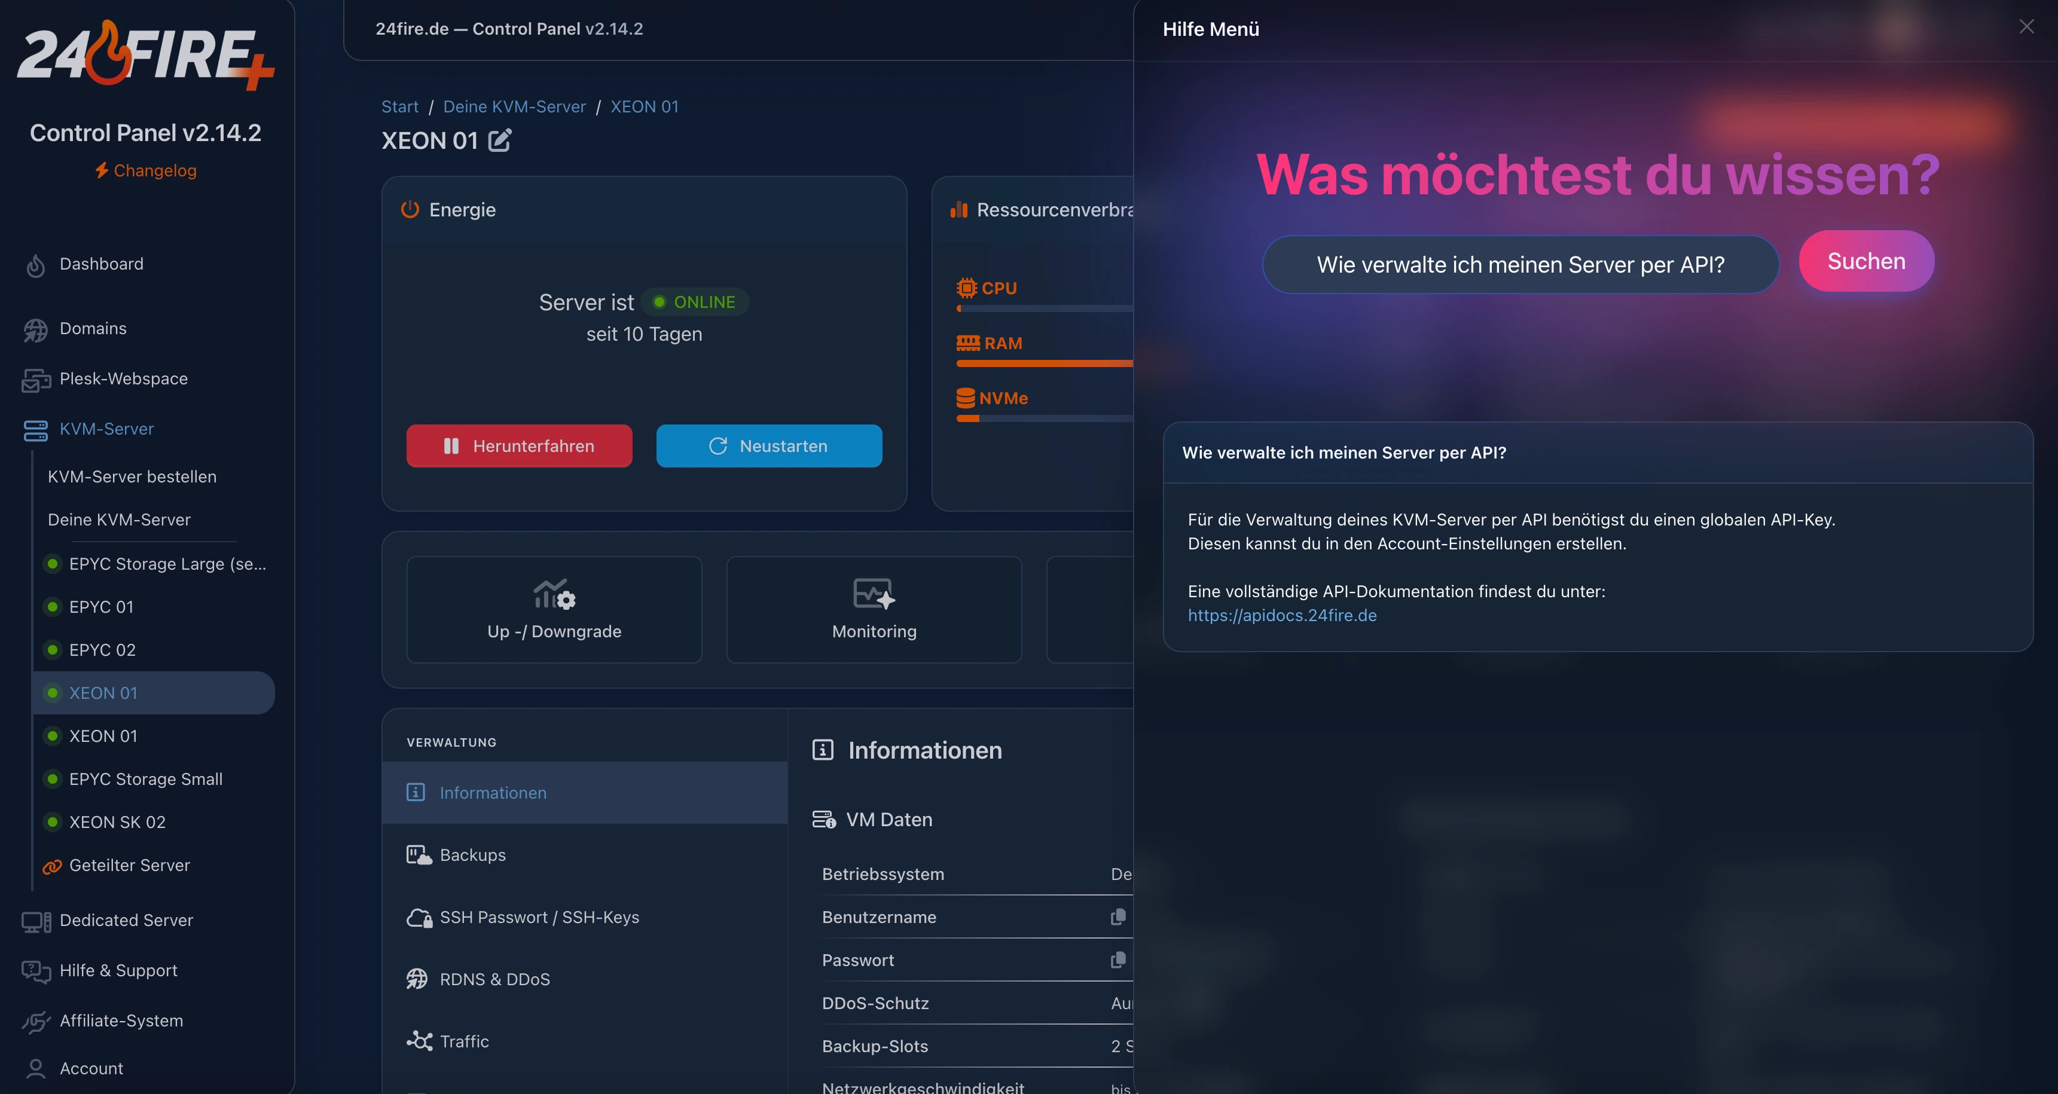Image resolution: width=2058 pixels, height=1094 pixels.
Task: Expand the API question header in help
Action: pyautogui.click(x=1598, y=453)
